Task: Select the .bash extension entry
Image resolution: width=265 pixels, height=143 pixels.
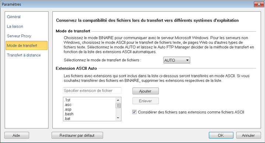Action: pos(89,114)
